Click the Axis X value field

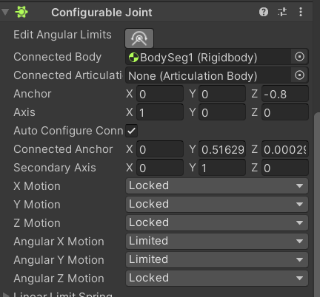pos(160,112)
